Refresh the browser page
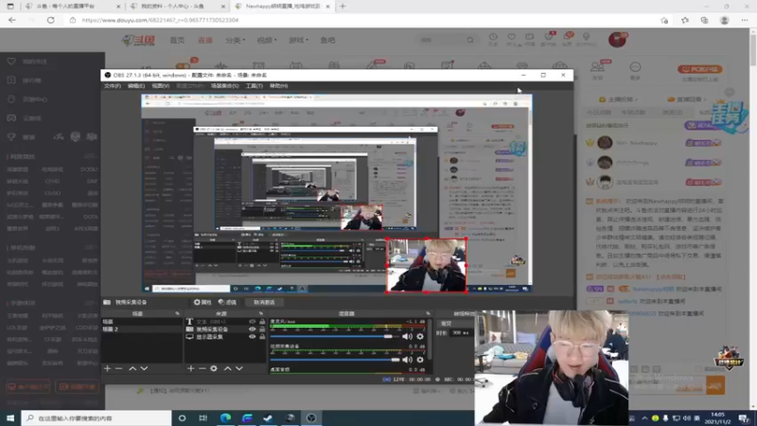Viewport: 757px width, 426px height. tap(51, 20)
